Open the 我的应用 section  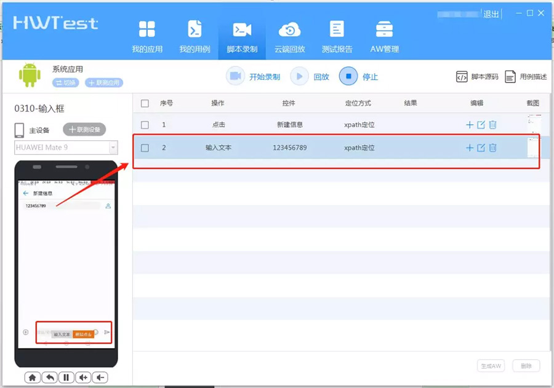[x=147, y=37]
